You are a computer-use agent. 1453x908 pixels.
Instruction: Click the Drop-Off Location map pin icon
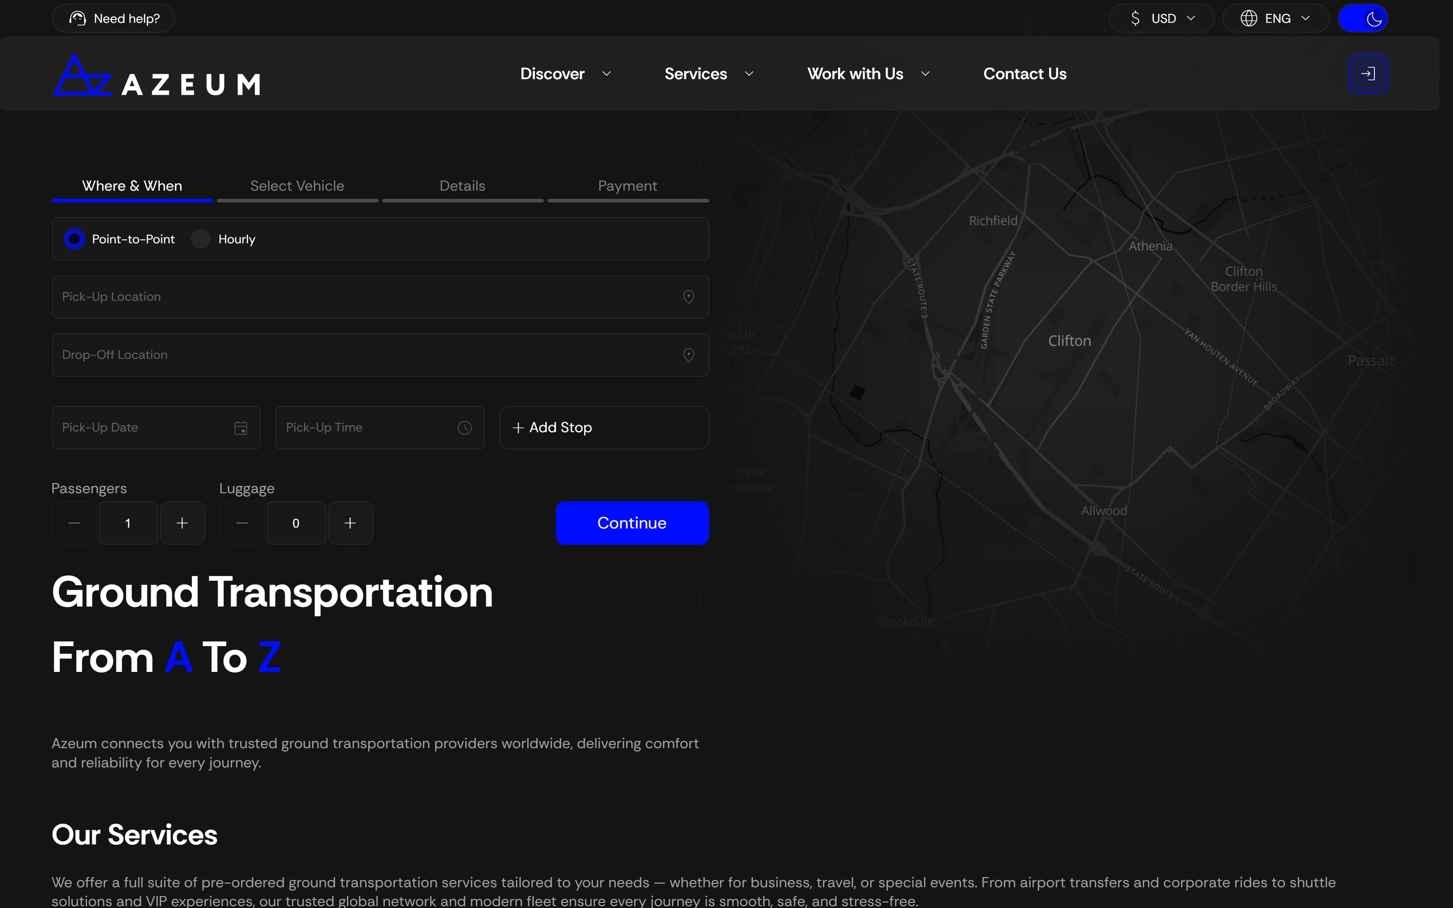click(x=689, y=355)
